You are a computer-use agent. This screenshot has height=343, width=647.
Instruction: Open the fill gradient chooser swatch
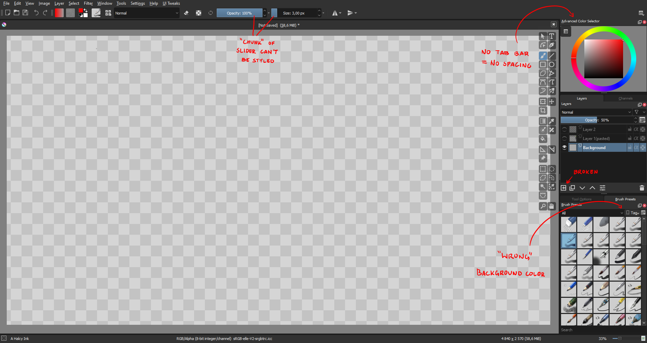coord(59,13)
